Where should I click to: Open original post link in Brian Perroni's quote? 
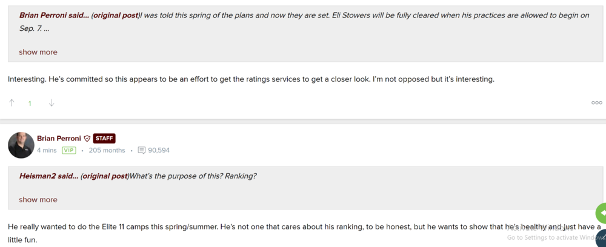coord(115,15)
